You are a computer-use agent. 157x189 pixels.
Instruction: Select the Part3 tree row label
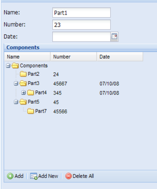33,83
